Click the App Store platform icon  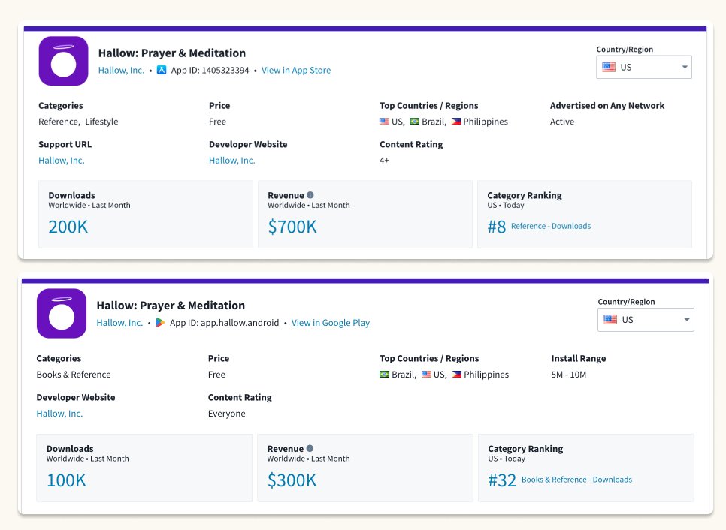tap(162, 70)
